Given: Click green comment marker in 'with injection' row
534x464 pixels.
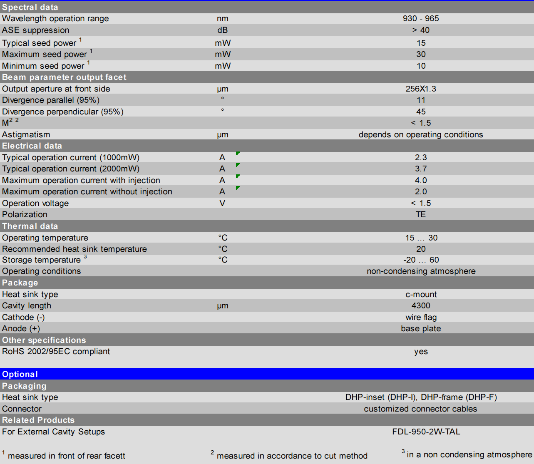Looking at the screenshot, I should [237, 176].
